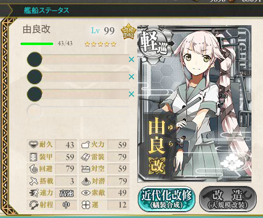This screenshot has width=263, height=218.
Task: Click the four-leaf clover luck icon
Action: tap(86, 205)
